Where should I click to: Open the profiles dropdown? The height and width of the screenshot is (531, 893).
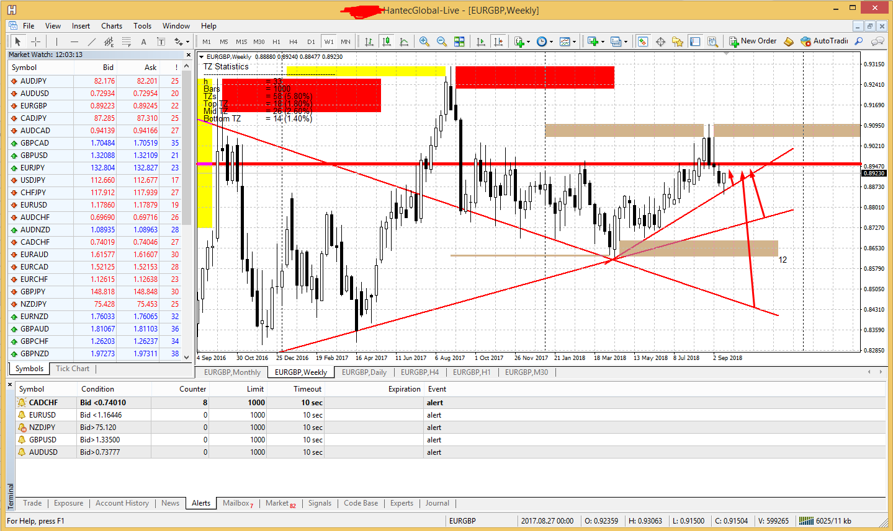(x=626, y=42)
